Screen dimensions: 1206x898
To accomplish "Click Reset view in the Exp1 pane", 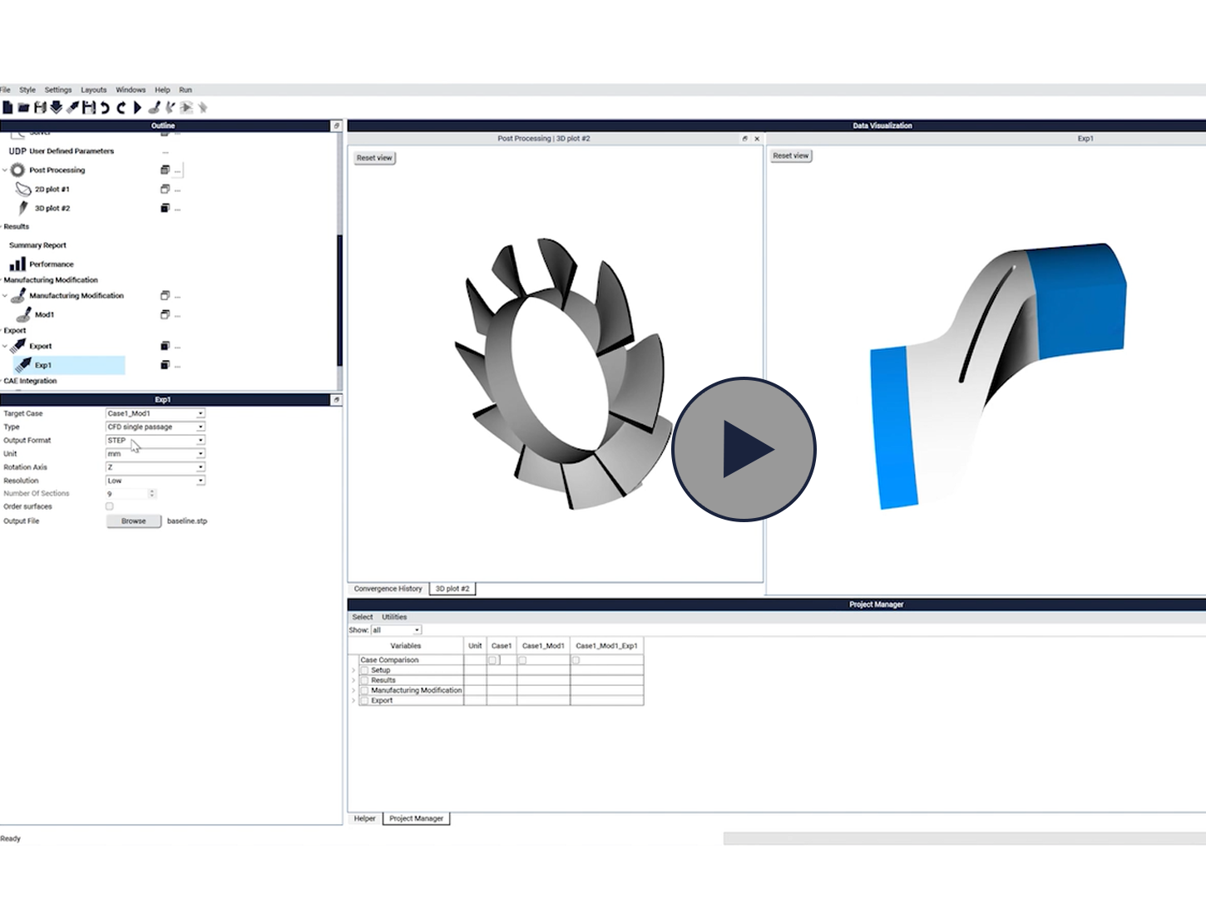I will click(790, 155).
